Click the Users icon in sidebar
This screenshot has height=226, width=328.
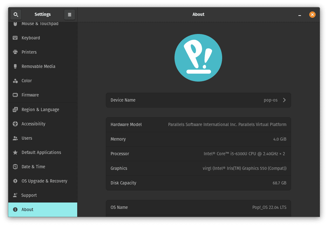[x=15, y=138]
